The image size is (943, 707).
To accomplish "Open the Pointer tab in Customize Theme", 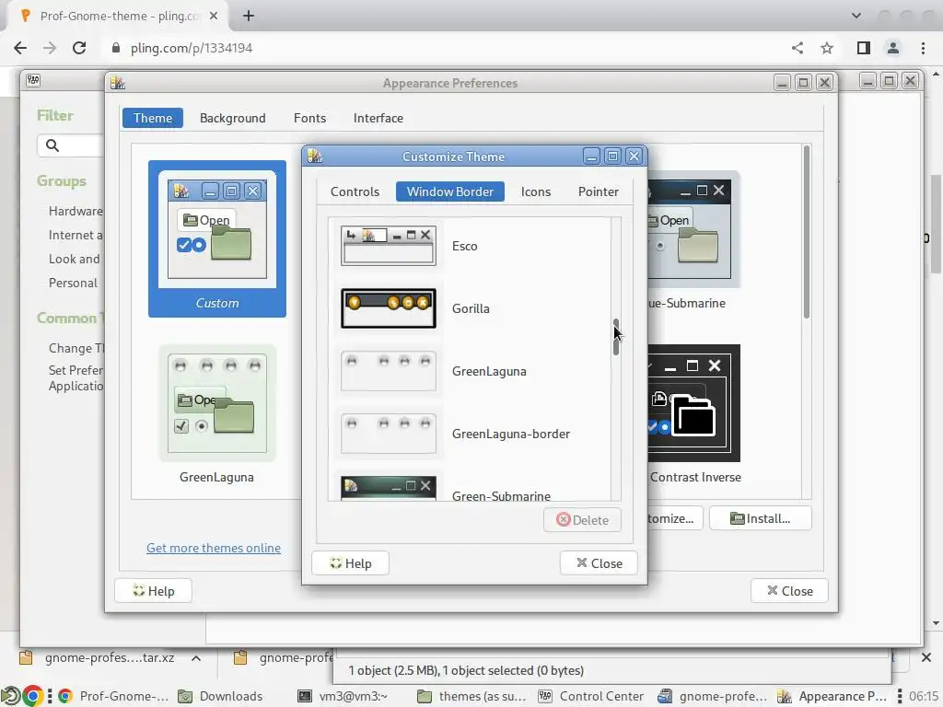I will click(x=598, y=191).
